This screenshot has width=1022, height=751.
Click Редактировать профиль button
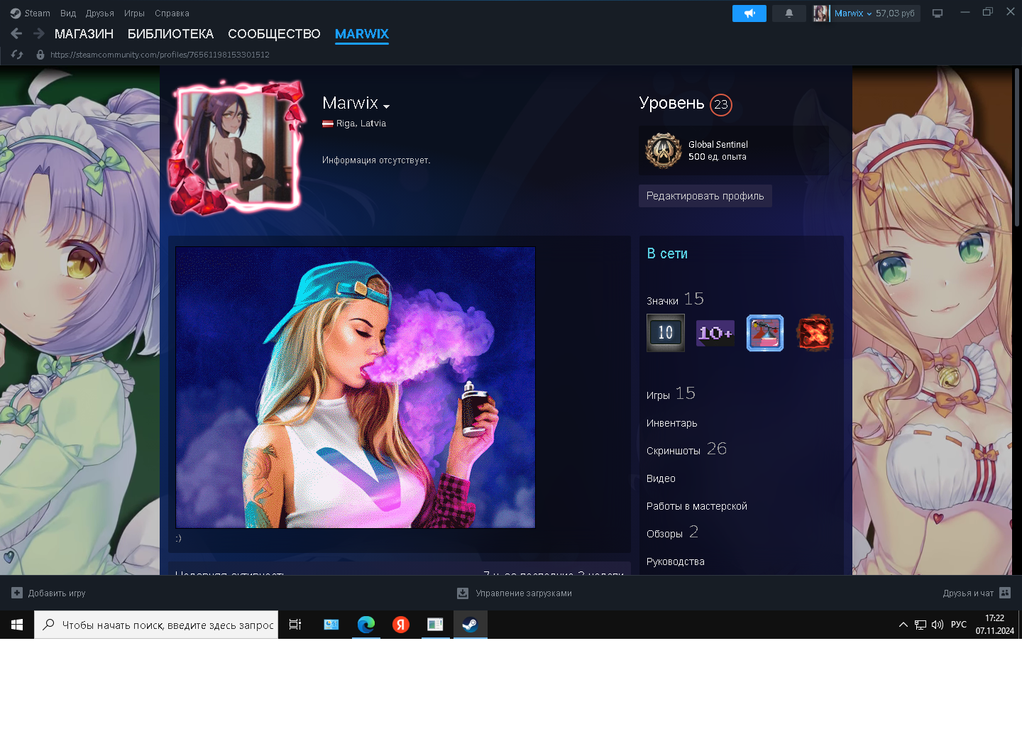tap(705, 196)
